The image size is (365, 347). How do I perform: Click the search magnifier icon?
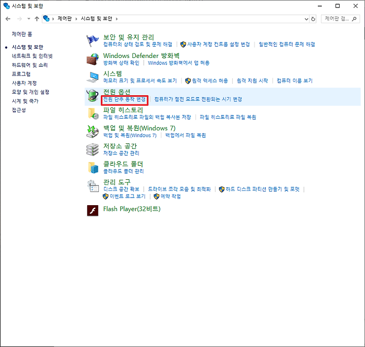pyautogui.click(x=354, y=19)
